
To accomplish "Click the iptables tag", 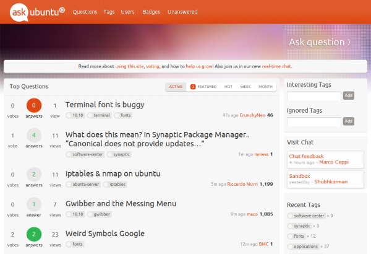I will coord(115,185).
